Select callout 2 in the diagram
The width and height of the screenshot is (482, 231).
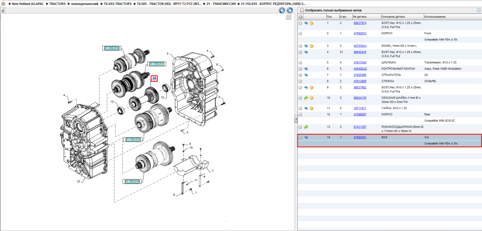coord(168,54)
